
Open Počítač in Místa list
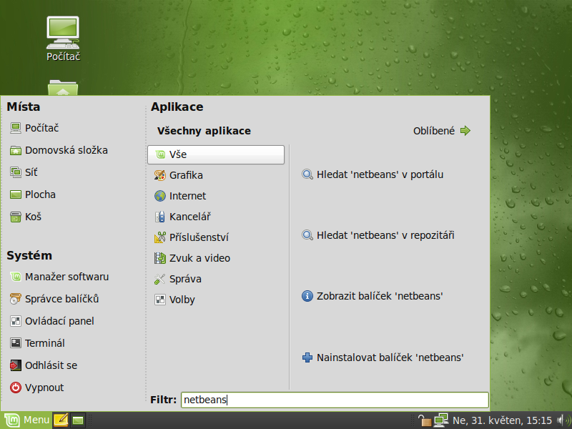(34, 128)
